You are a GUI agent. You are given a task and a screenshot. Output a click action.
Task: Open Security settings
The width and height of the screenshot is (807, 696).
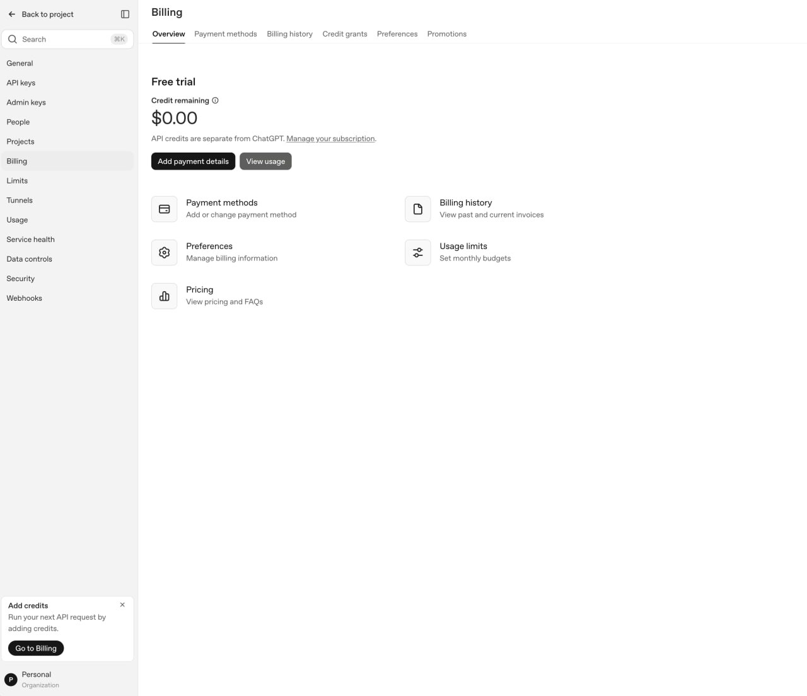coord(67,278)
